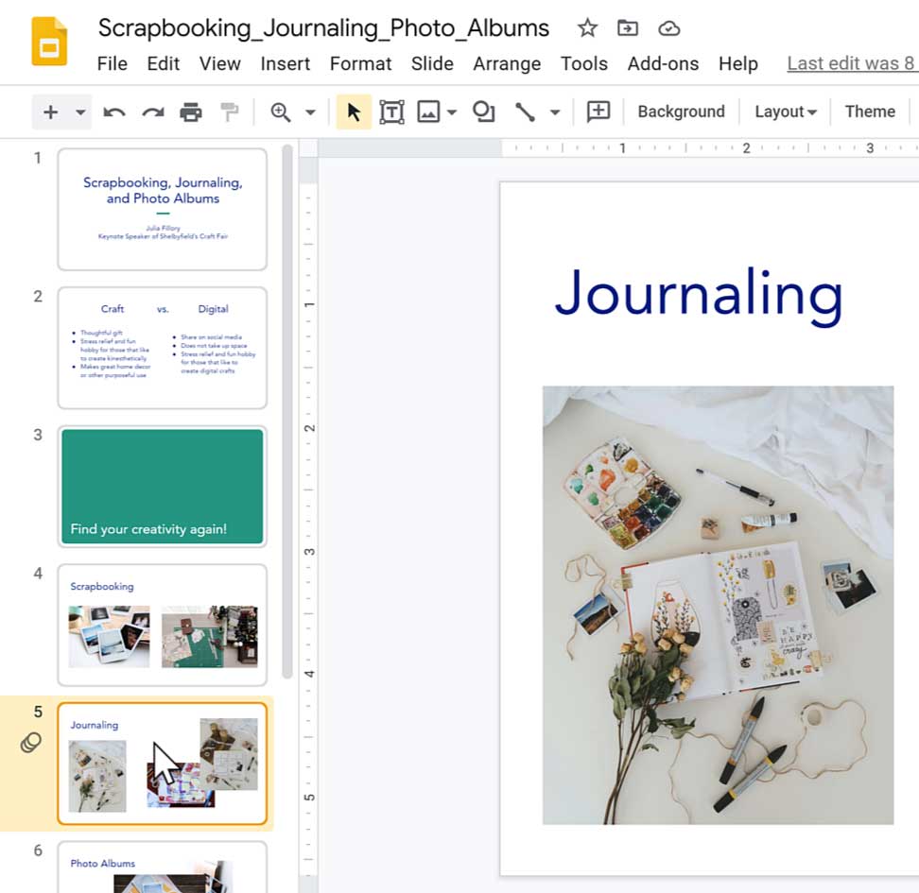This screenshot has width=919, height=893.
Task: Check cloud save status icon
Action: (x=668, y=28)
